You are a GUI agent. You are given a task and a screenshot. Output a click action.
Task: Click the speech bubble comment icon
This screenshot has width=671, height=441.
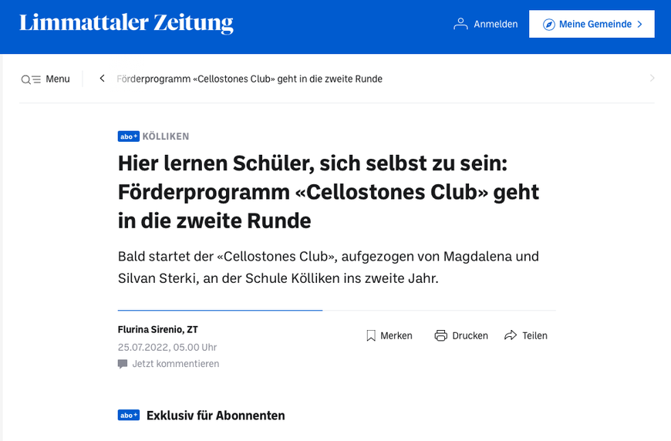click(123, 364)
